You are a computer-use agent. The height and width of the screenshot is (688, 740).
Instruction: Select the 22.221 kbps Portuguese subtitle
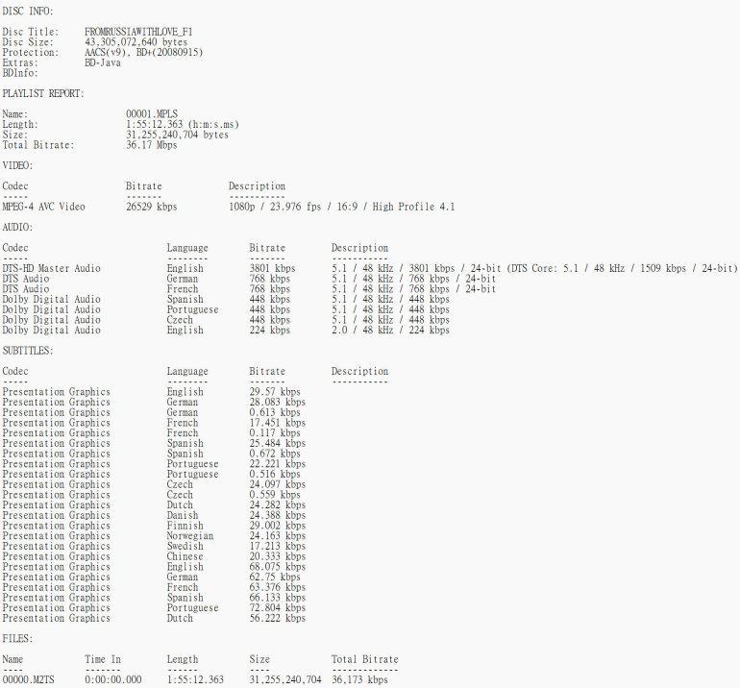[278, 464]
